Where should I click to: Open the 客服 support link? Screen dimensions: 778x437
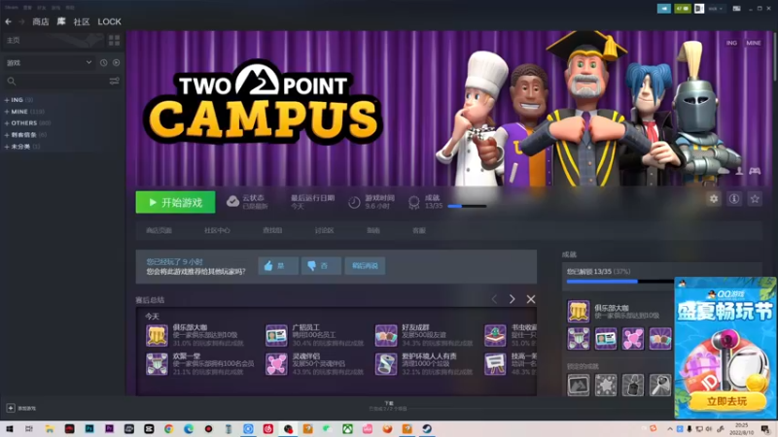(419, 230)
